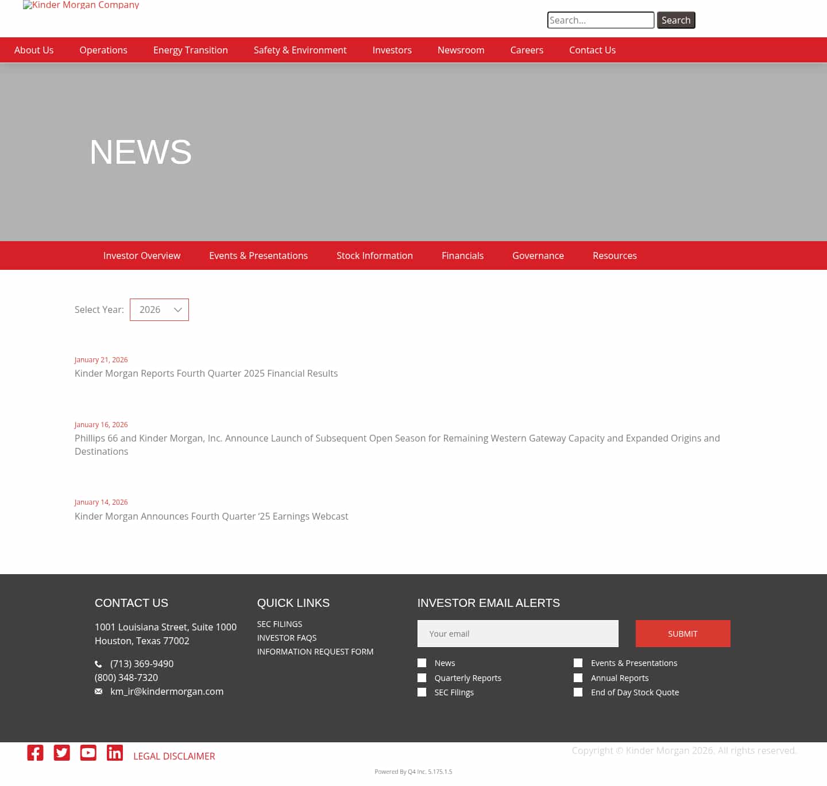Open the Governance section tab
827x786 pixels.
click(x=538, y=255)
